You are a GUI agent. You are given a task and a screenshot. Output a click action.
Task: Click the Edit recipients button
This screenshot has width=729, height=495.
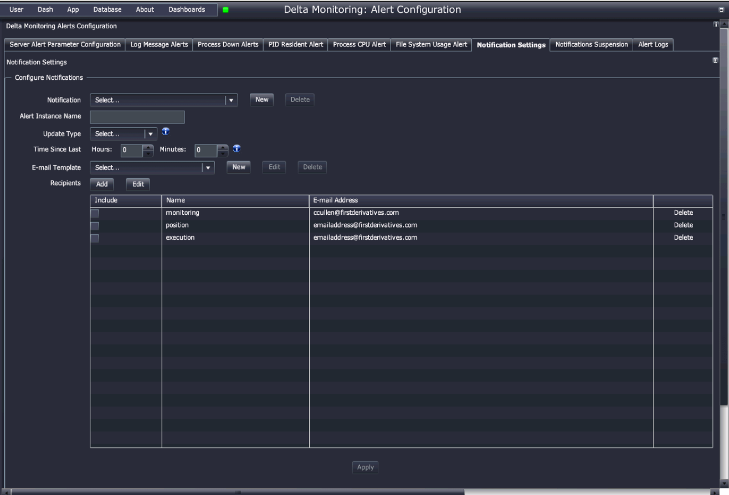coord(138,184)
